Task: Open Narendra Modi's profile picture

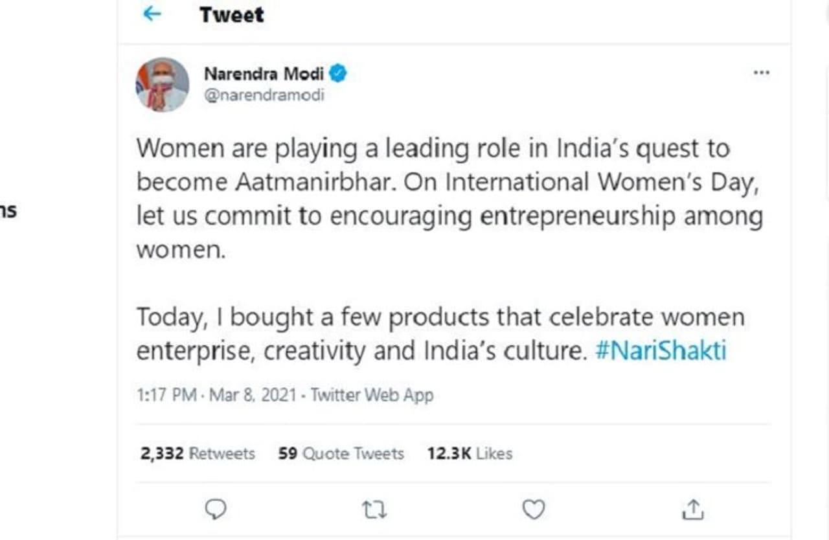Action: pyautogui.click(x=163, y=85)
